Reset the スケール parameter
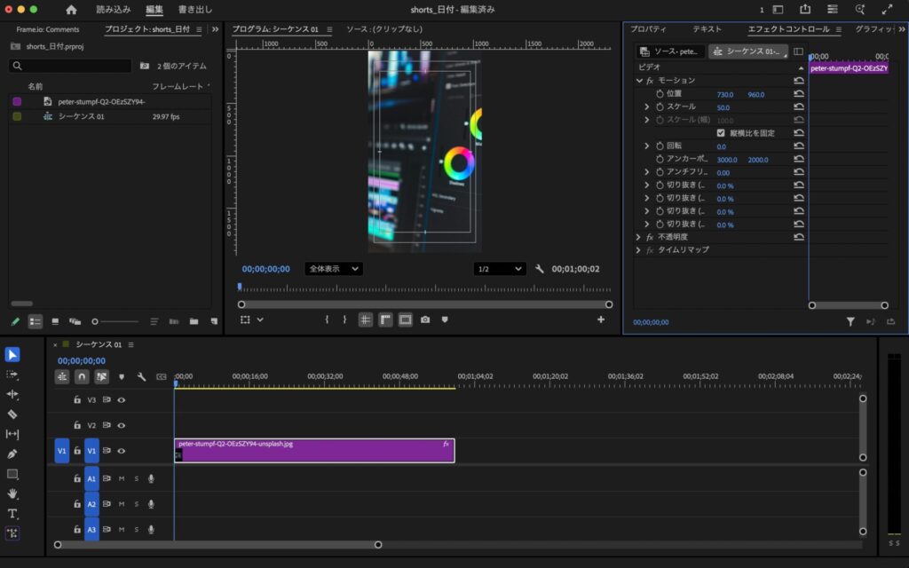909x568 pixels. (x=799, y=107)
